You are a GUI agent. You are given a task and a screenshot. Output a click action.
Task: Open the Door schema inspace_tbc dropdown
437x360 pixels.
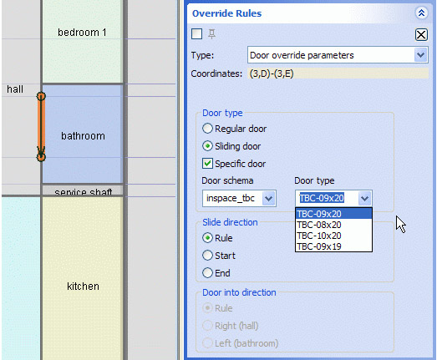[269, 199]
